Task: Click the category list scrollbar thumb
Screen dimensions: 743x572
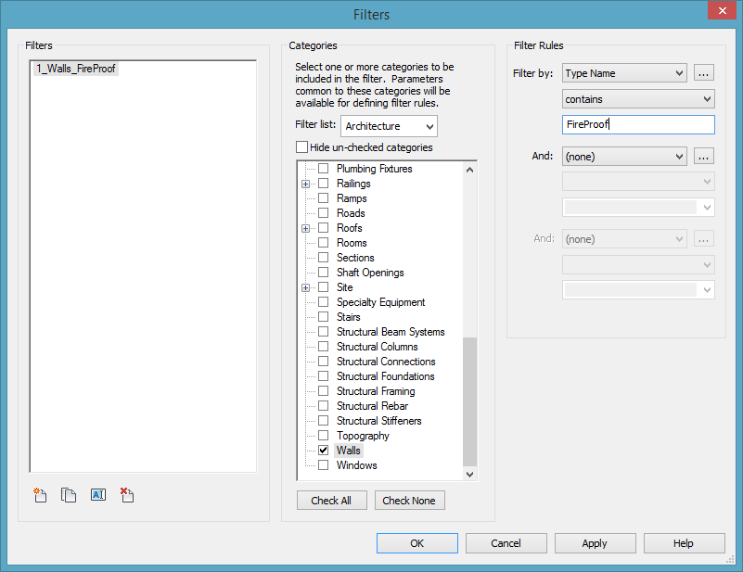Action: coord(469,402)
